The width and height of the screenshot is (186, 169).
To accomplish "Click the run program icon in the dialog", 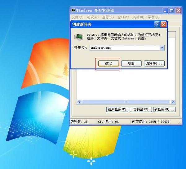I will pos(79,37).
